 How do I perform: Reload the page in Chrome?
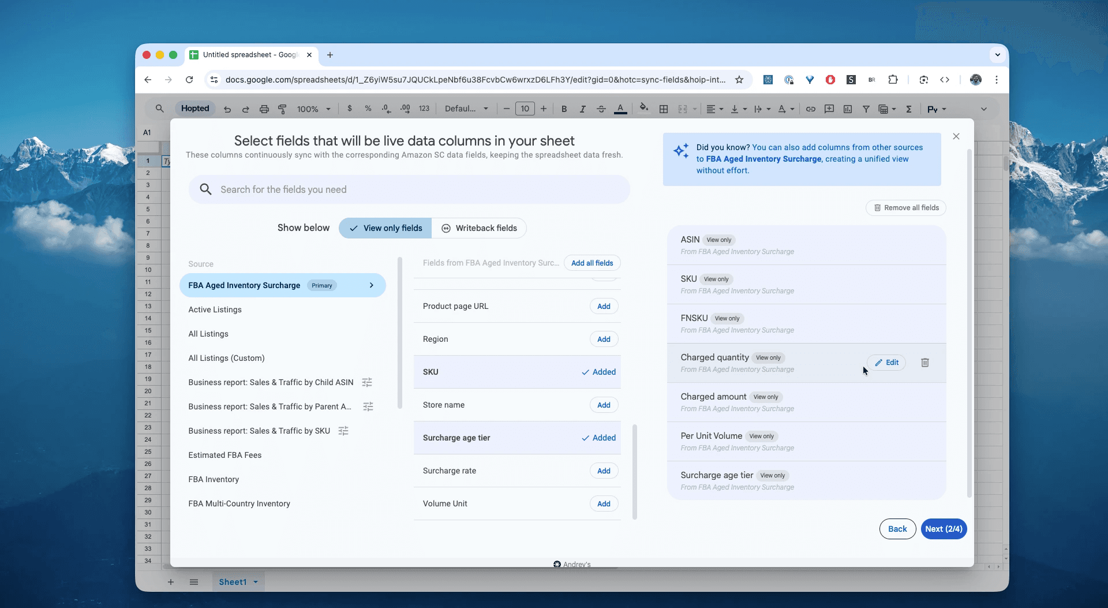pos(189,80)
